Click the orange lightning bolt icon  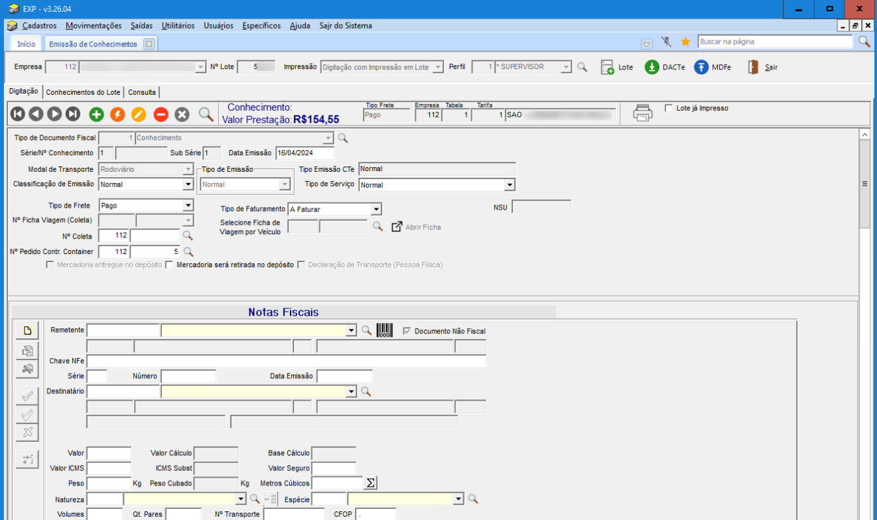pyautogui.click(x=117, y=114)
